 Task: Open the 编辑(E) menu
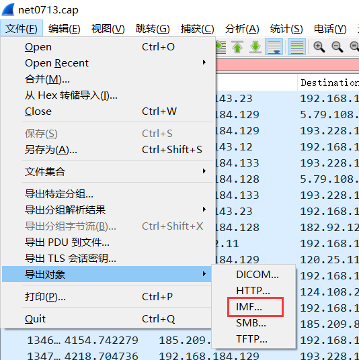click(x=64, y=29)
